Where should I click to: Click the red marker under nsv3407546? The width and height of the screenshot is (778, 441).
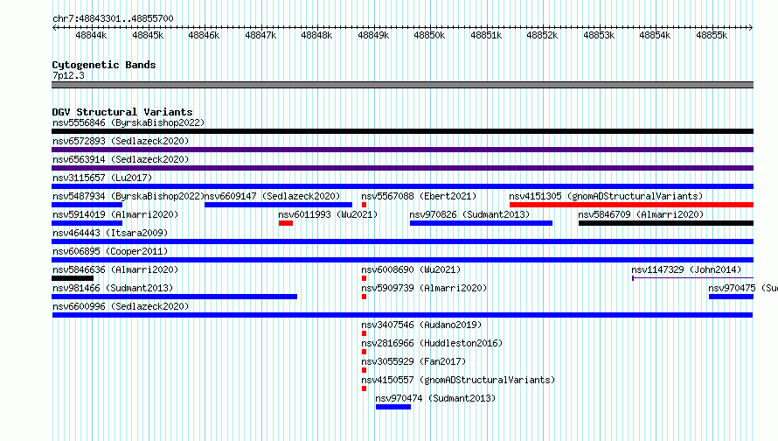point(365,333)
